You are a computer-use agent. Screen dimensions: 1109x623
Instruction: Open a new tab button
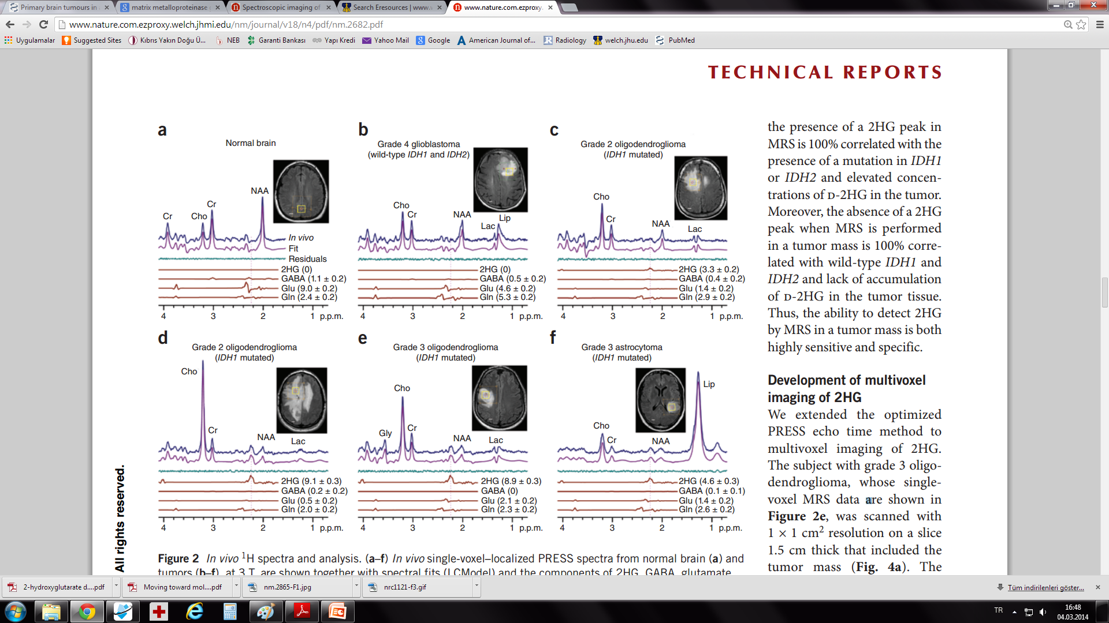[569, 7]
